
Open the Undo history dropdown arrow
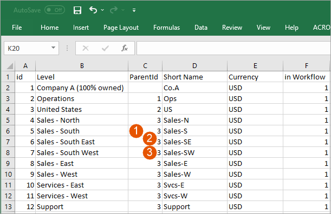click(102, 10)
